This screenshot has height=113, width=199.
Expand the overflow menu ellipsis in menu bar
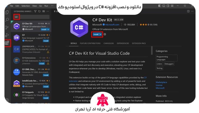click(52, 6)
